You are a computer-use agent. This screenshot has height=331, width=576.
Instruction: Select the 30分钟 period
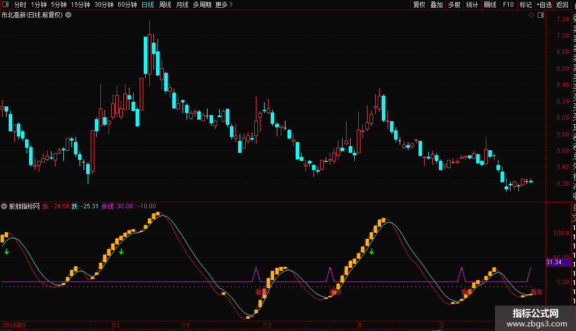coord(104,5)
